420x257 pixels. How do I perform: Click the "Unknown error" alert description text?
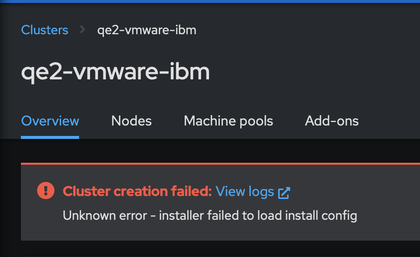click(210, 216)
